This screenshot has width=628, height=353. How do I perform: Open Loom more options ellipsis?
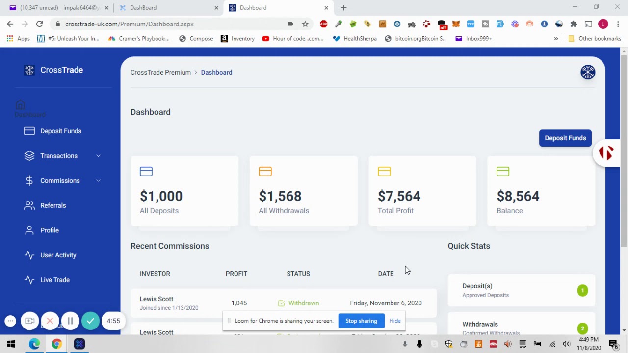[10, 321]
